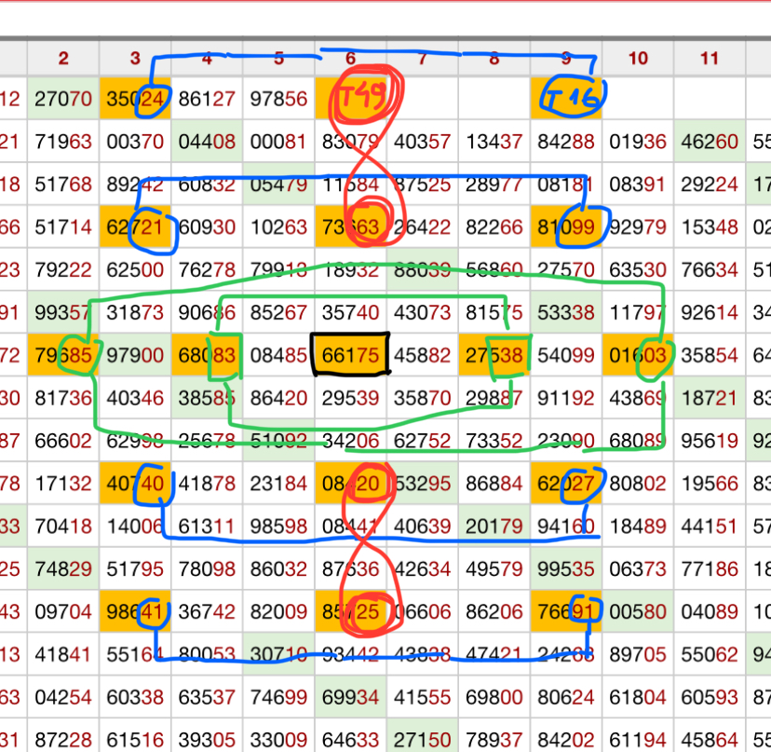
Task: Click column header 2
Action: [62, 59]
